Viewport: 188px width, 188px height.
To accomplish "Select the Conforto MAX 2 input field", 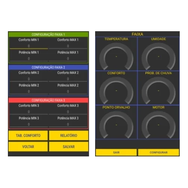I will pyautogui.click(x=68, y=79).
